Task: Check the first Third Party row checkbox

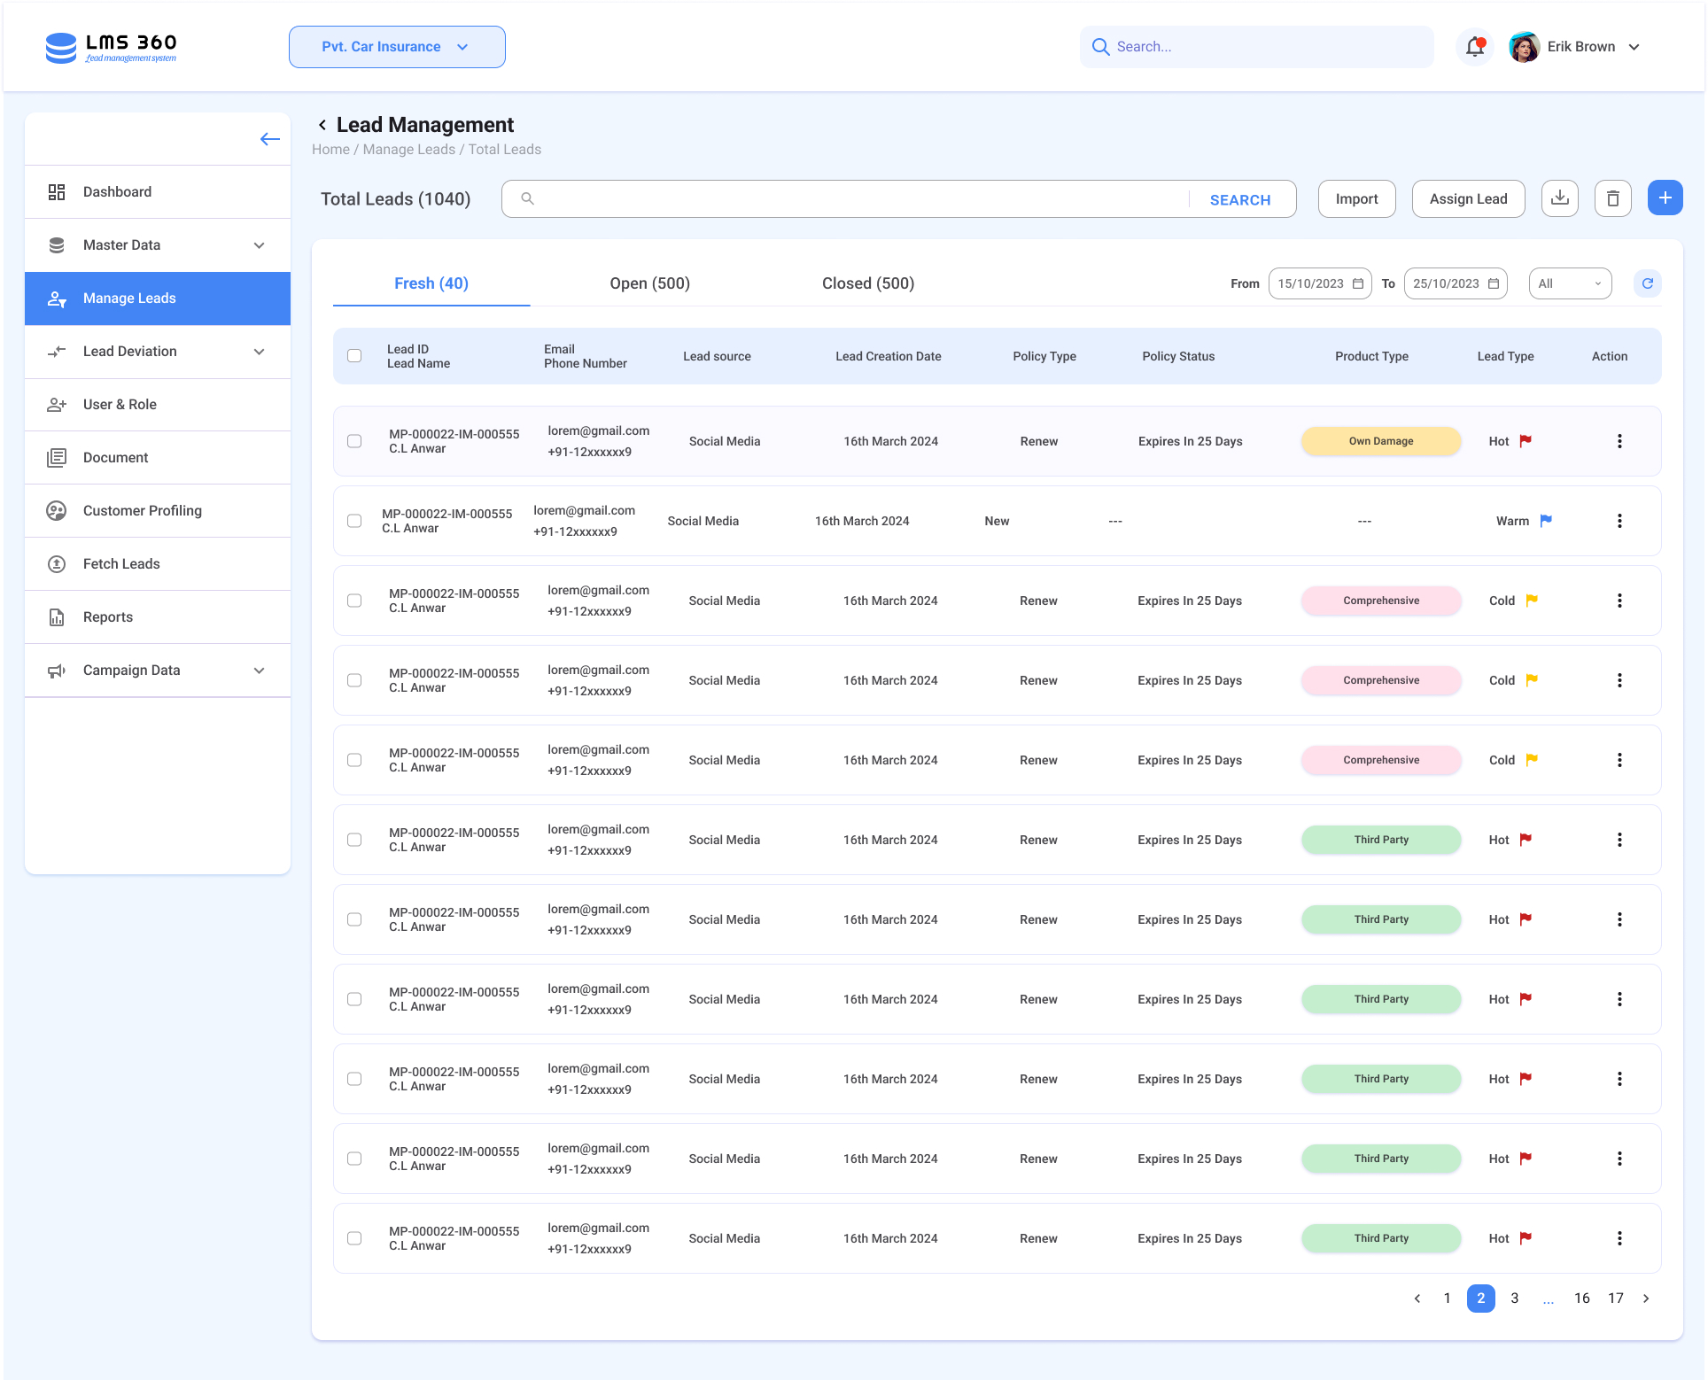Action: (354, 840)
